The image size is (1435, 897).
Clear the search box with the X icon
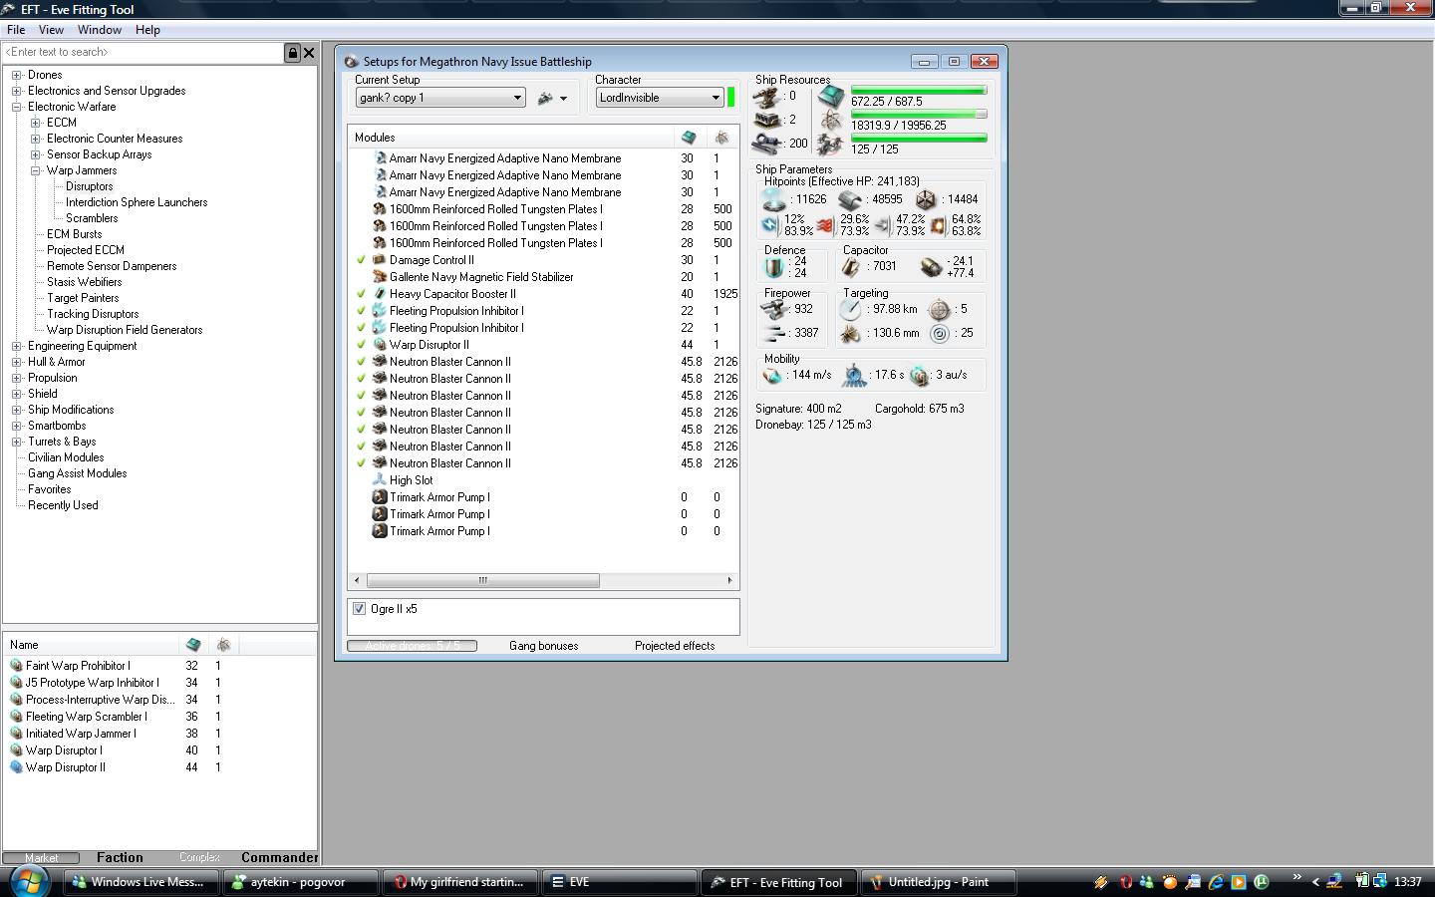pyautogui.click(x=309, y=53)
